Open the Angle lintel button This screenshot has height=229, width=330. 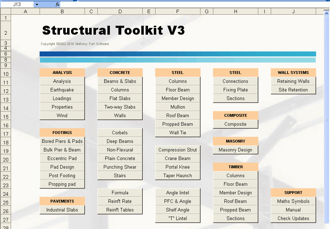point(178,193)
